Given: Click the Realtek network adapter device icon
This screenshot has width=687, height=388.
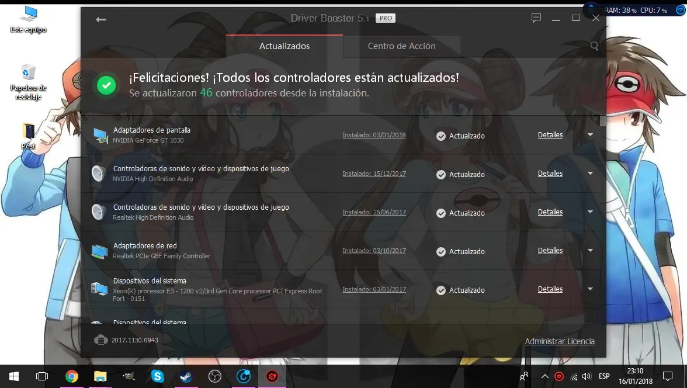Looking at the screenshot, I should click(x=98, y=250).
